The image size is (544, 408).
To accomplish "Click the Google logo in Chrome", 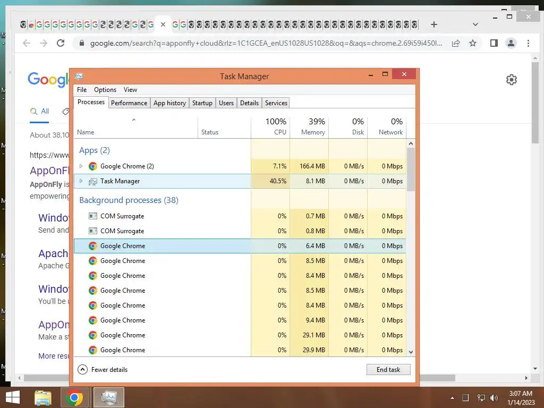I will point(48,80).
